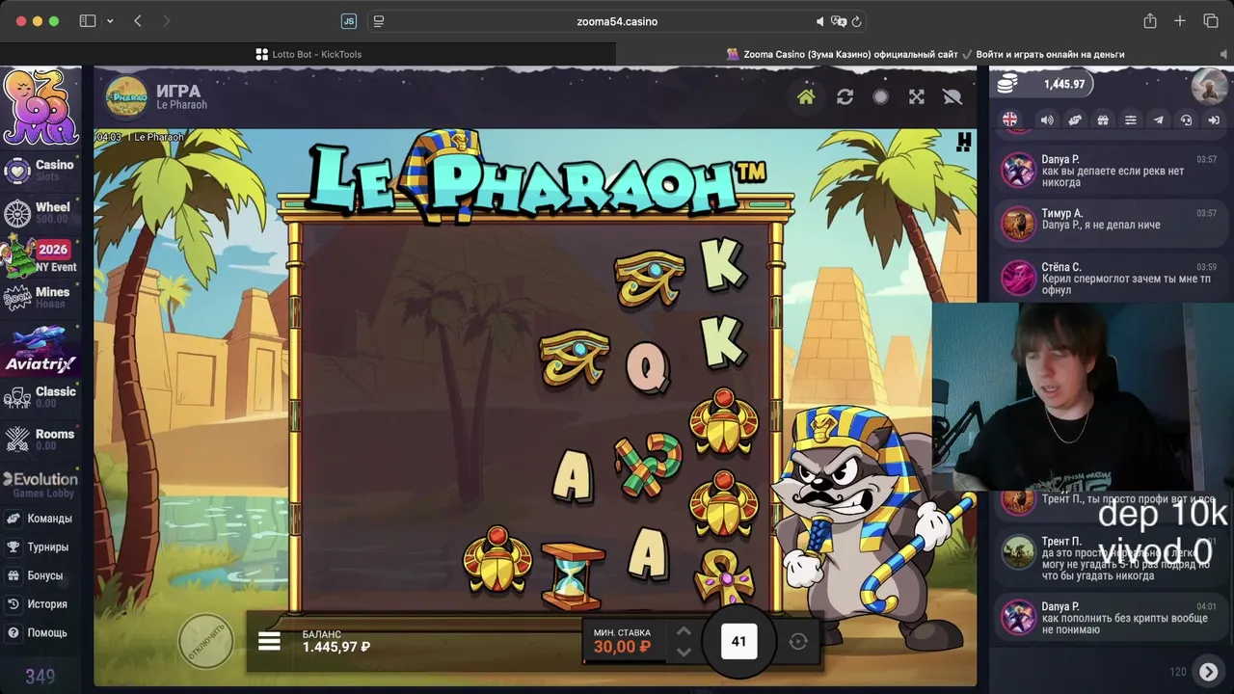The image size is (1234, 694).
Task: Click the Zooma casino logo
Action: click(x=40, y=107)
